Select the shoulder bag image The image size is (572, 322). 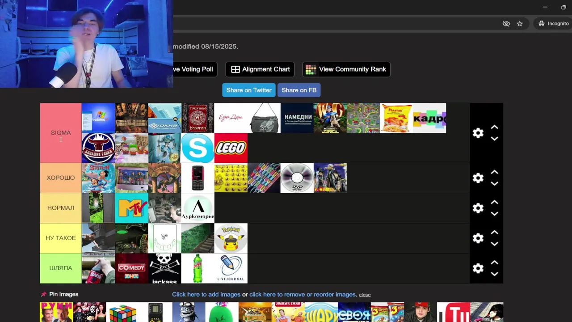tap(264, 118)
